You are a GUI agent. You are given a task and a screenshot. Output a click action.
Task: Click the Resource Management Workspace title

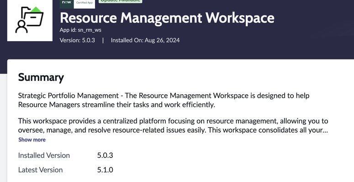coord(167,18)
